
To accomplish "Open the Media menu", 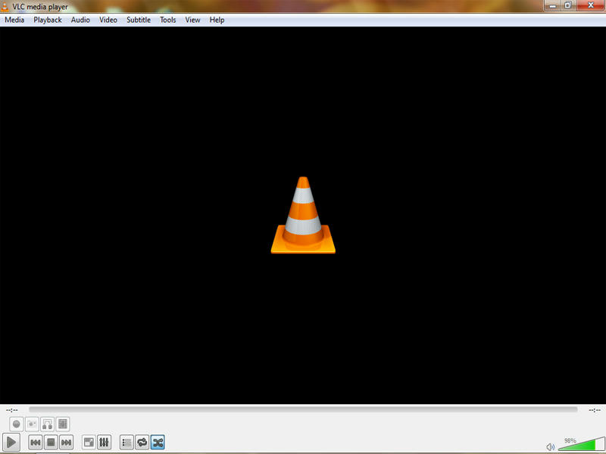I will point(14,20).
